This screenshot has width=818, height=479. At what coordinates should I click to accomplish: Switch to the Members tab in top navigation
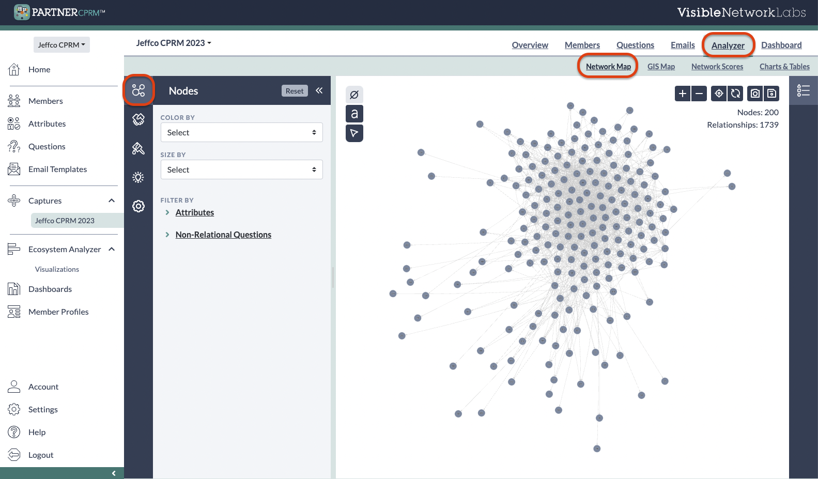582,45
